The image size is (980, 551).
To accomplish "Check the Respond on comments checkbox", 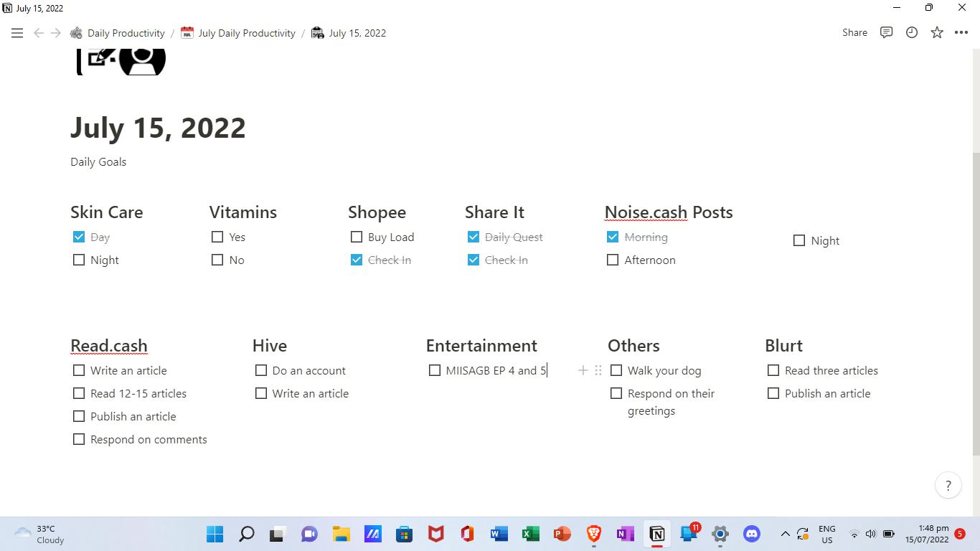I will (79, 439).
